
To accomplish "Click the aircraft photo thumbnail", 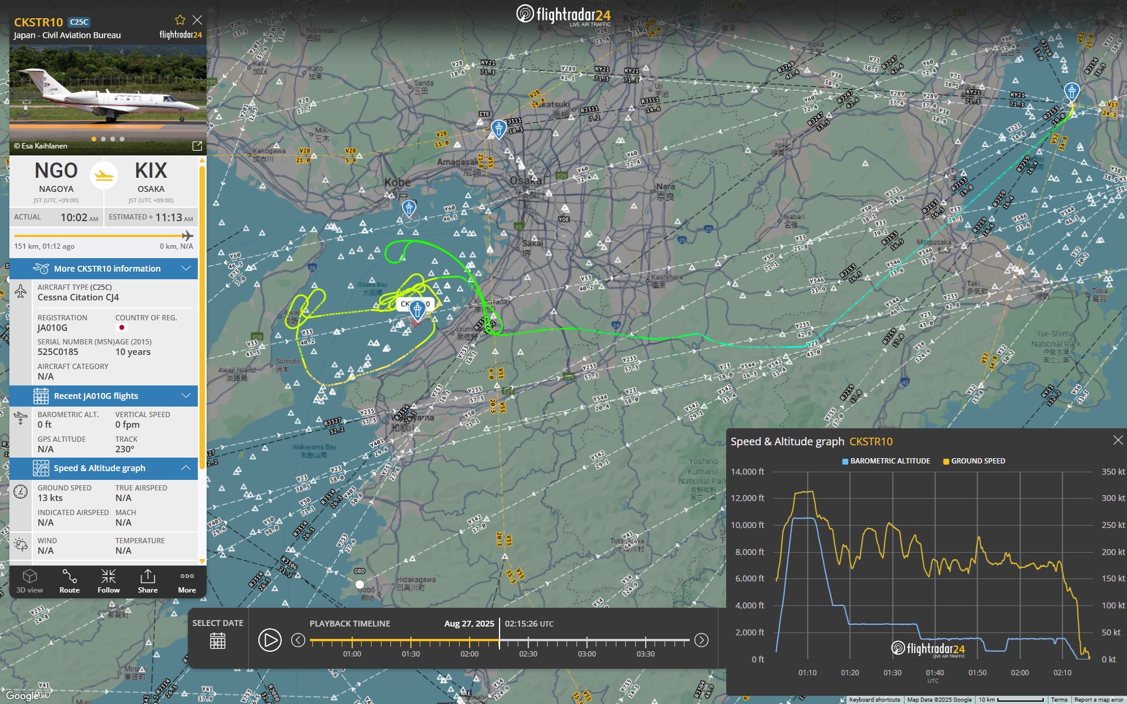I will 108,91.
